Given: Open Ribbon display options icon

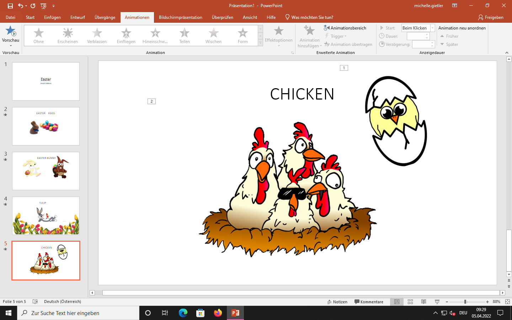Looking at the screenshot, I should pyautogui.click(x=454, y=6).
